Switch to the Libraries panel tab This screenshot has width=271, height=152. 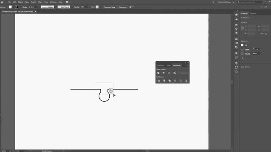tap(253, 13)
